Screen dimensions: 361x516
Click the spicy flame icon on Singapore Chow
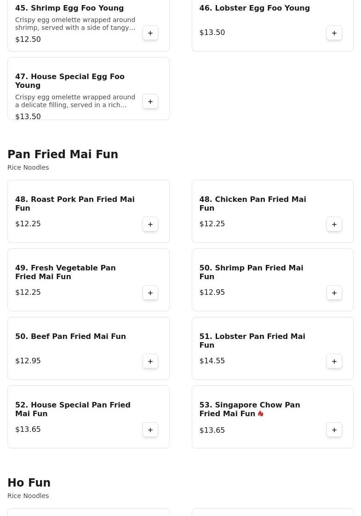[x=261, y=414]
